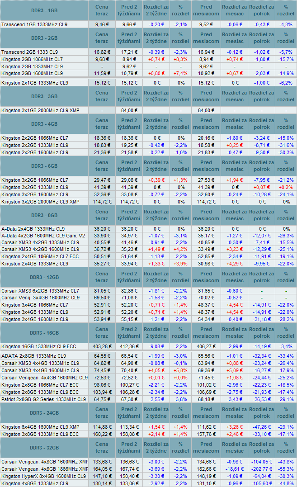Click row Transcend 2GB 1333 CL9
Viewport: 297px width, 487px height.
tap(148, 52)
